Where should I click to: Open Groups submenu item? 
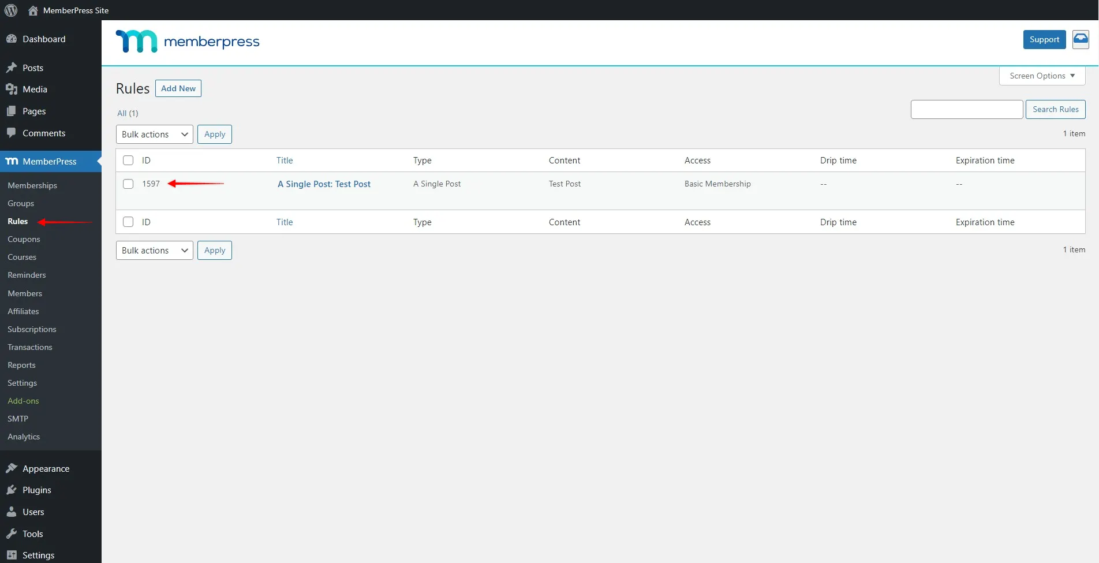click(x=21, y=203)
